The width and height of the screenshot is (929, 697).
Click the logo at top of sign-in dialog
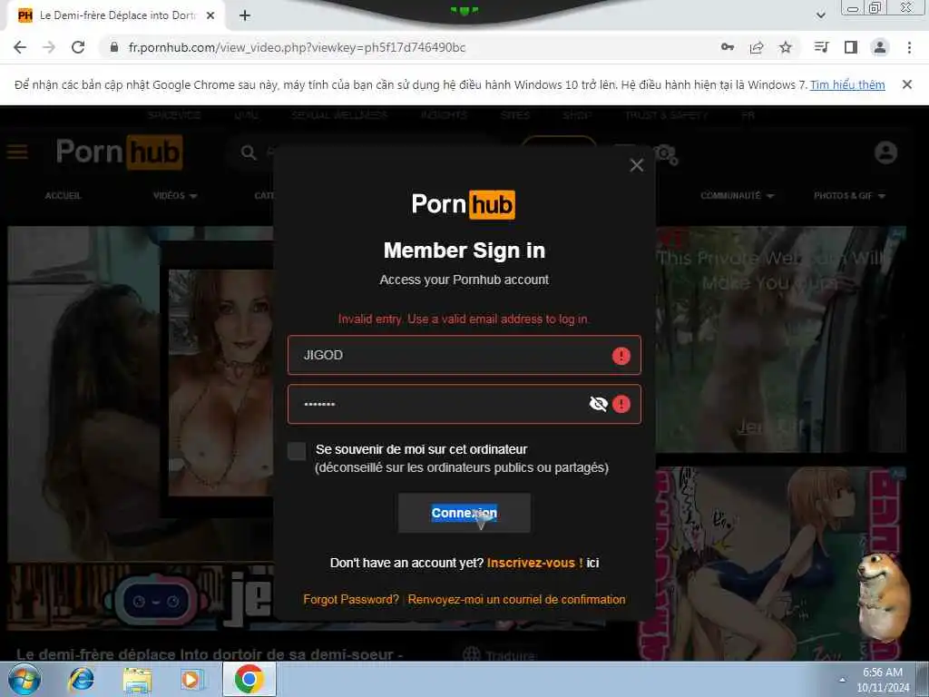coord(464,204)
